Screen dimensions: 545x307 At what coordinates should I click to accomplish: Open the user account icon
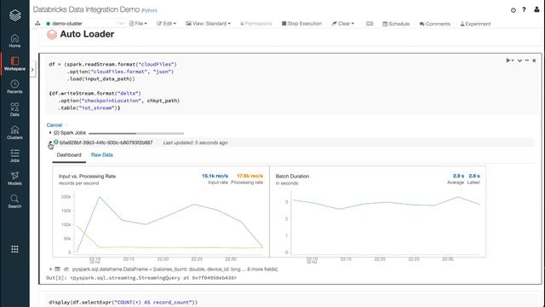point(536,9)
